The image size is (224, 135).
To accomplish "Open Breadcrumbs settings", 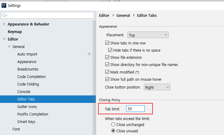I will [x=28, y=69].
